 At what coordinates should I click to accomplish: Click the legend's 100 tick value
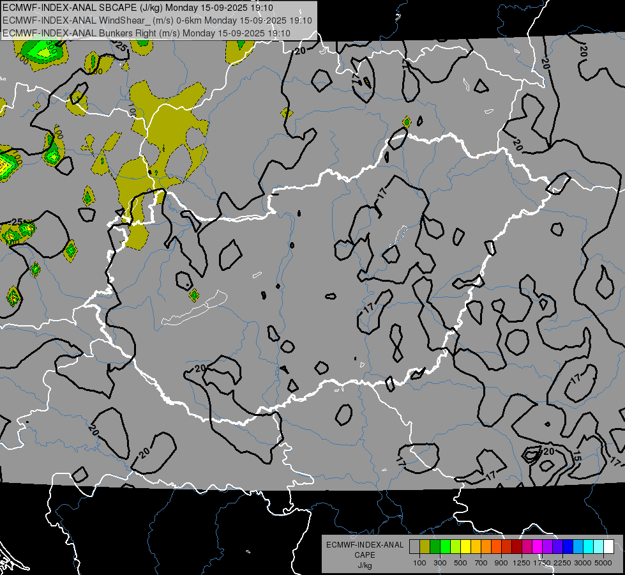pyautogui.click(x=419, y=563)
